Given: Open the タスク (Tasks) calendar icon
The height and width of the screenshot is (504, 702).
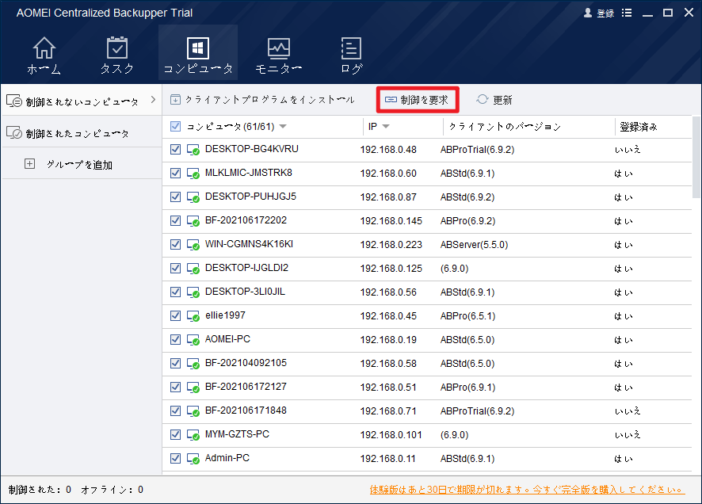Looking at the screenshot, I should [116, 48].
